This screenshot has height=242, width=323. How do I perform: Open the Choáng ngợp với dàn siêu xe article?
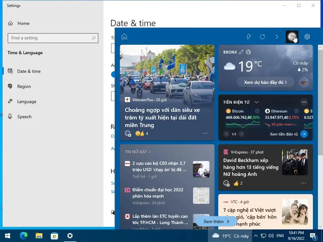tap(162, 118)
